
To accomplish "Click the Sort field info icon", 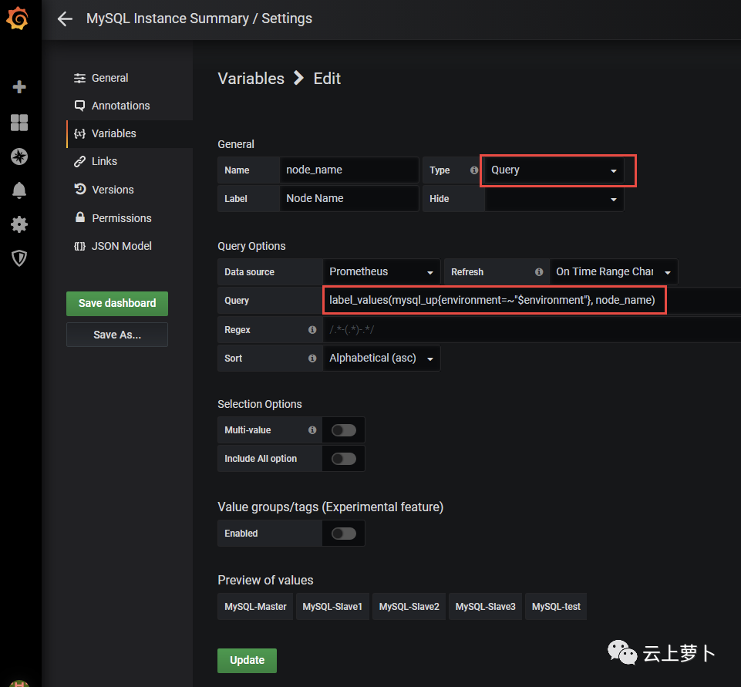I will (x=312, y=358).
